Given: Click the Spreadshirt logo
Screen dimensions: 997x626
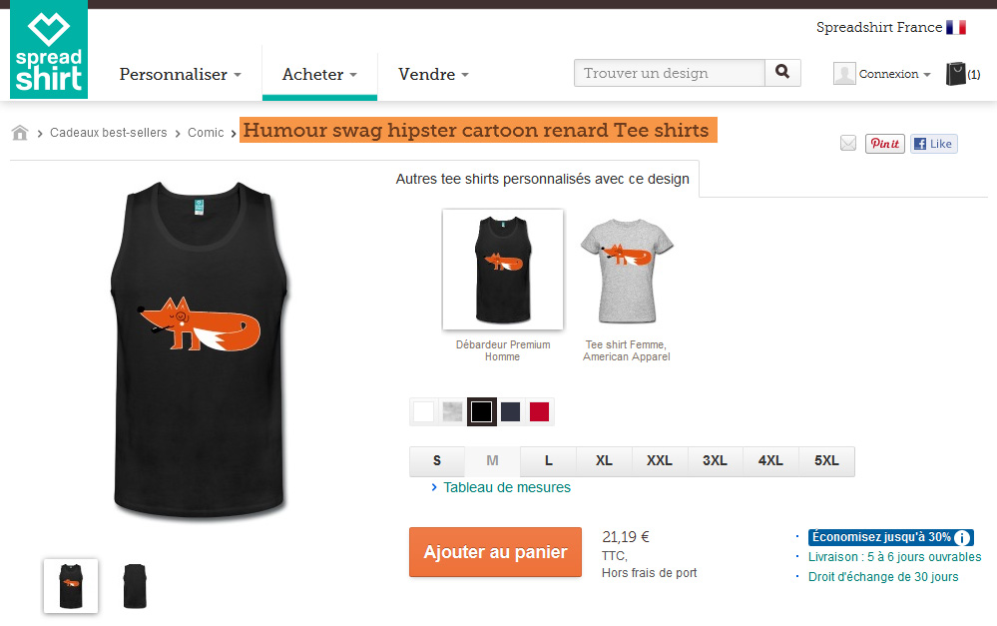Looking at the screenshot, I should pyautogui.click(x=49, y=50).
